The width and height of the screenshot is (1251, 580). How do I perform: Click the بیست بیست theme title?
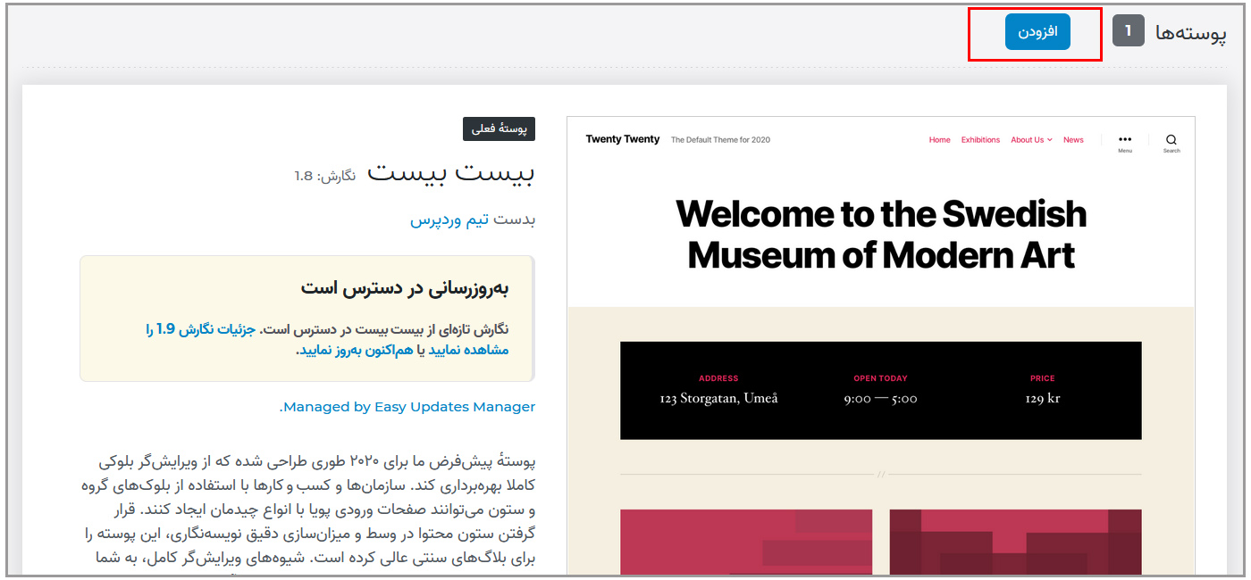[451, 171]
